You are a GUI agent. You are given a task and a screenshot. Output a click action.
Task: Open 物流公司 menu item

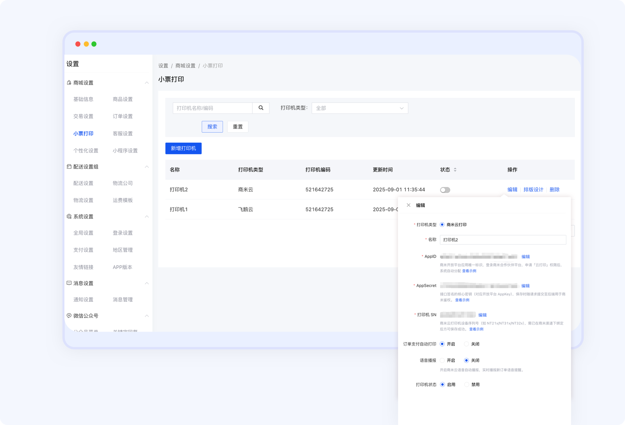[x=123, y=183]
